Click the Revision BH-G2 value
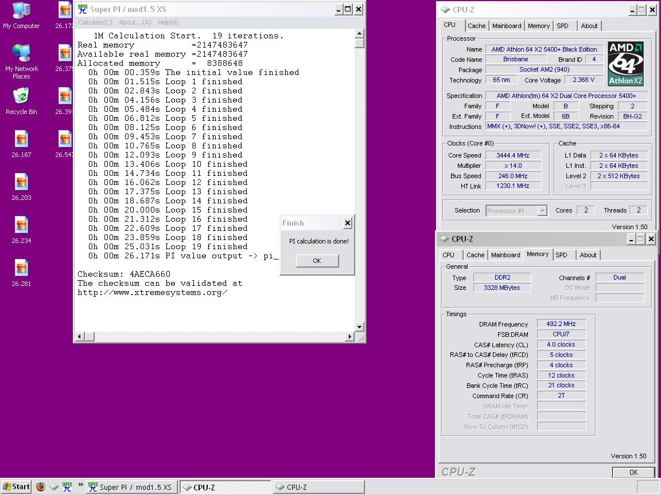The width and height of the screenshot is (661, 495). coord(632,116)
